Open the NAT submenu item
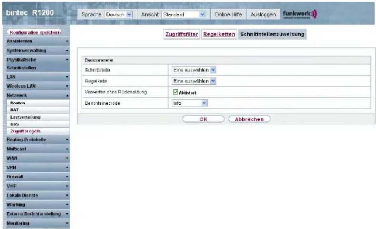The height and width of the screenshot is (229, 376). point(38,110)
